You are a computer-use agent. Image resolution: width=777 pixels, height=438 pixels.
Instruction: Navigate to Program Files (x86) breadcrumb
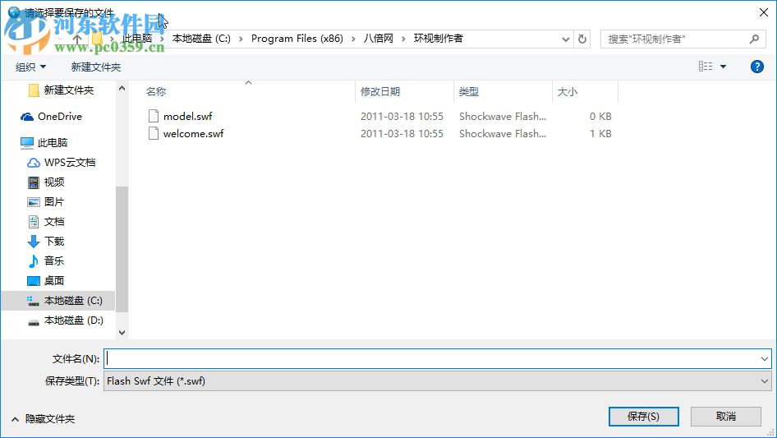(297, 39)
